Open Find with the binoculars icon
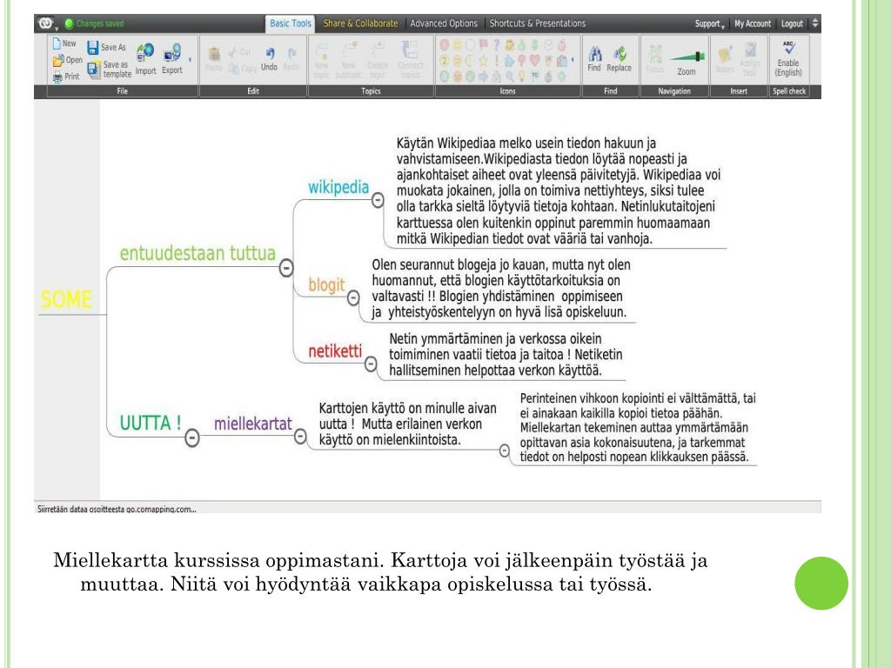The width and height of the screenshot is (891, 668). pos(595,54)
